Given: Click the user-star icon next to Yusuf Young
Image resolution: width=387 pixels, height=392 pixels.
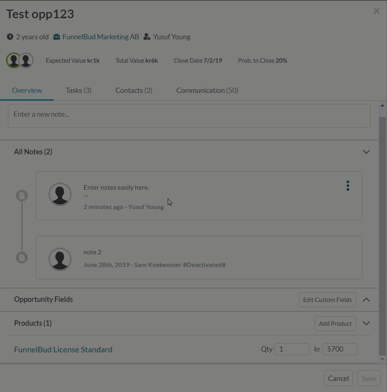Looking at the screenshot, I should pyautogui.click(x=147, y=37).
